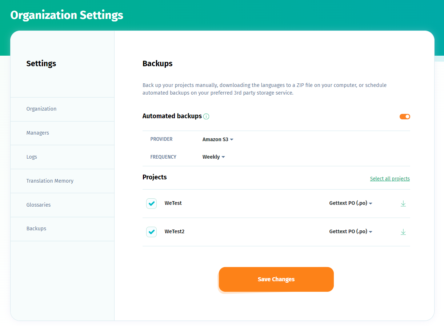Click the Save Changes button

(276, 279)
